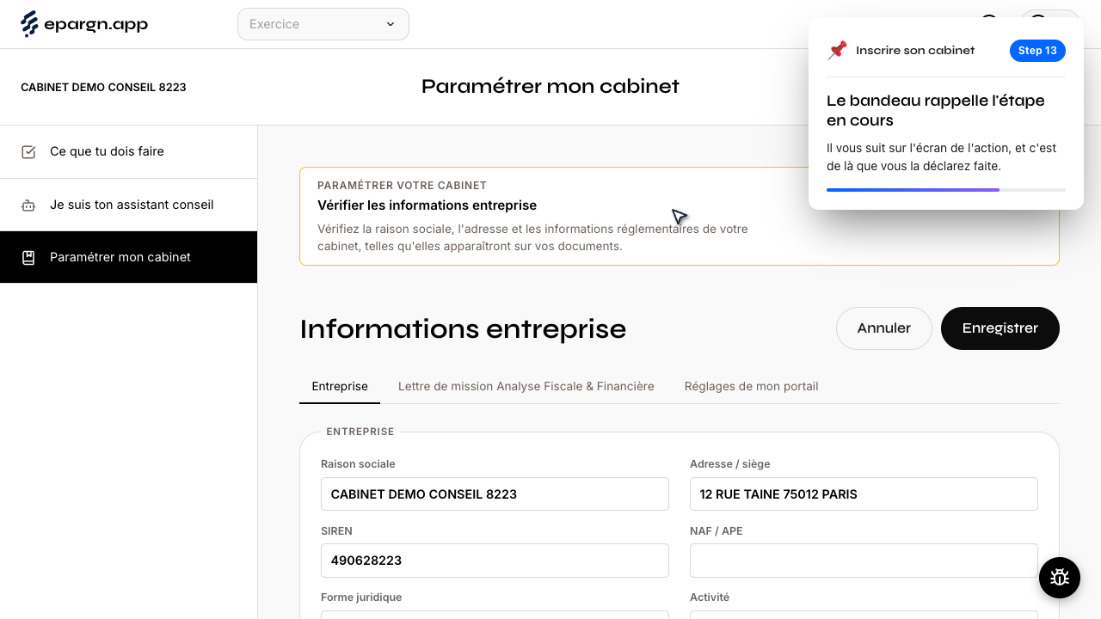The width and height of the screenshot is (1101, 619).
Task: Click the tooltip text starting Il vous suit
Action: (941, 157)
